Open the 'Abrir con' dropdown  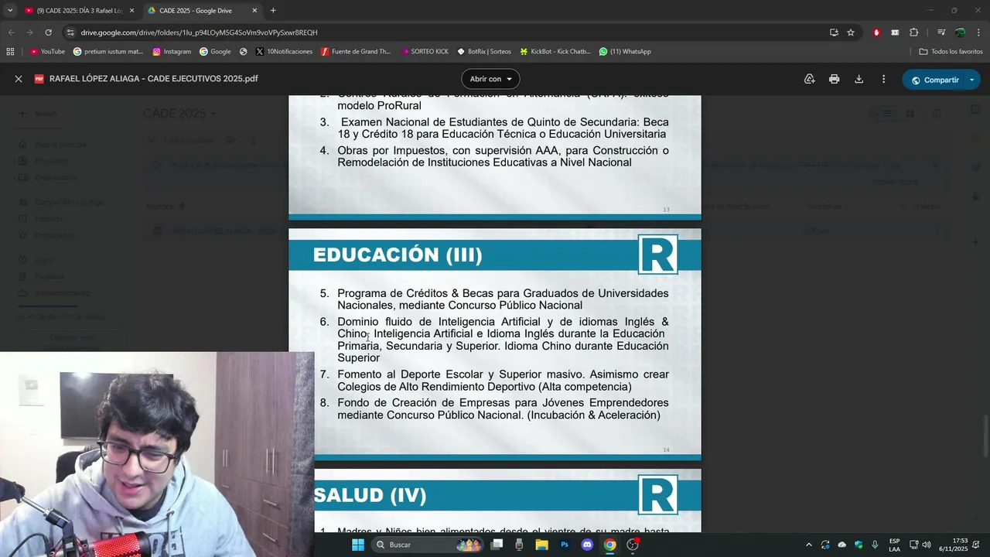coord(490,79)
